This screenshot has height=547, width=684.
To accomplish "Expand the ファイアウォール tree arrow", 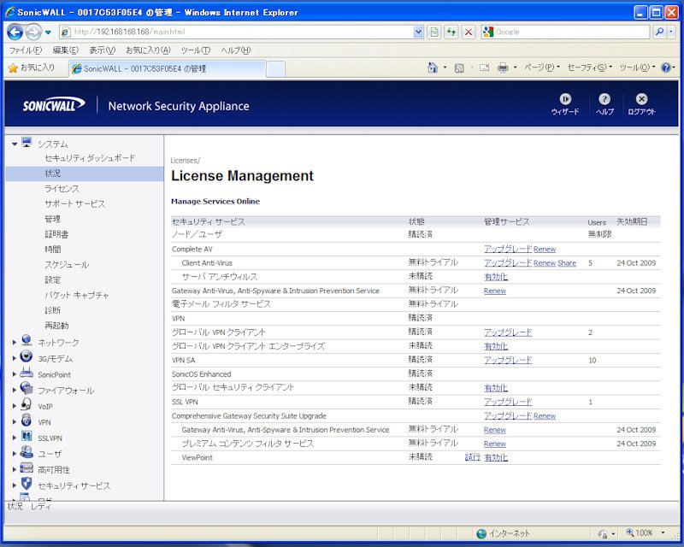I will (15, 391).
